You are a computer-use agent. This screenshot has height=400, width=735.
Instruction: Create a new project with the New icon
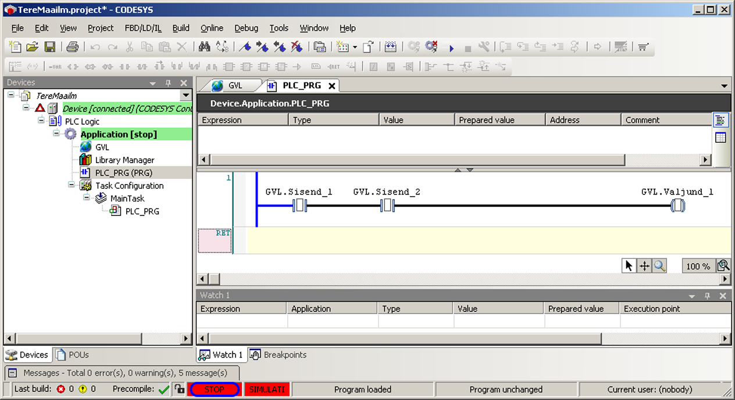[16, 47]
